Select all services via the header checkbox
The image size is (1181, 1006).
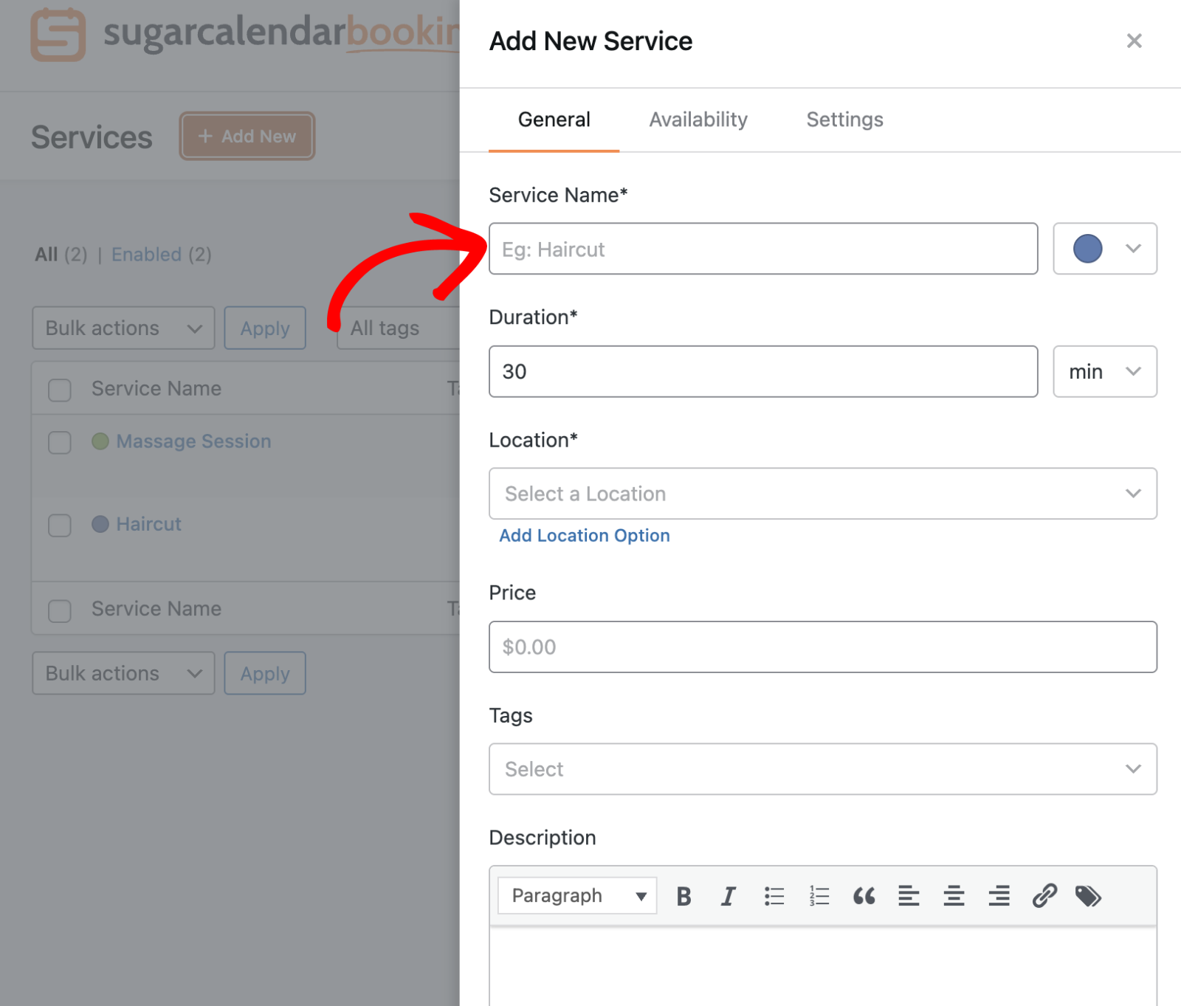(x=59, y=390)
